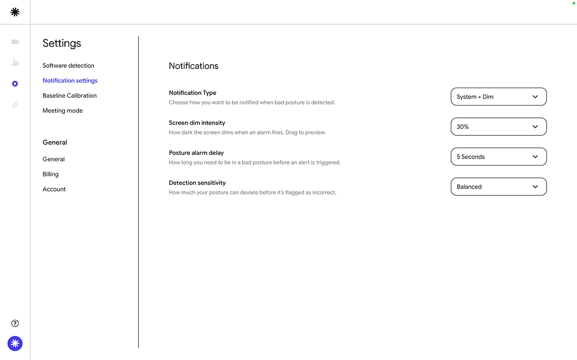Image resolution: width=577 pixels, height=360 pixels.
Task: Expand the Notification Type dropdown
Action: (499, 97)
